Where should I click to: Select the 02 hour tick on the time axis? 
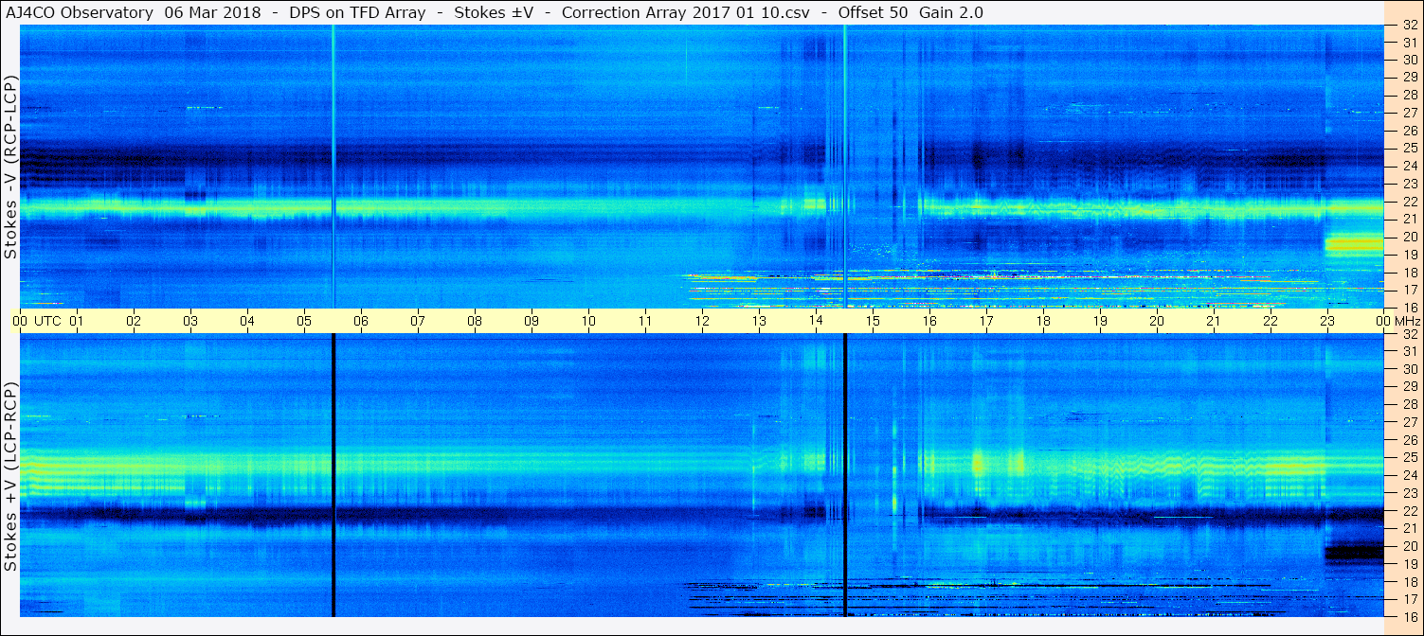coord(134,321)
